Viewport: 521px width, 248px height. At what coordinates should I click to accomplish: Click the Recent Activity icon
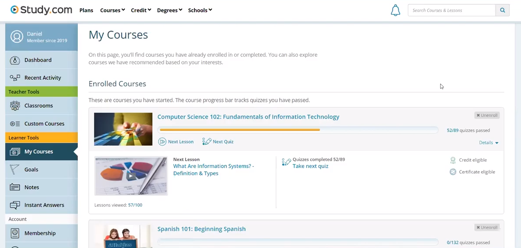[x=15, y=78]
